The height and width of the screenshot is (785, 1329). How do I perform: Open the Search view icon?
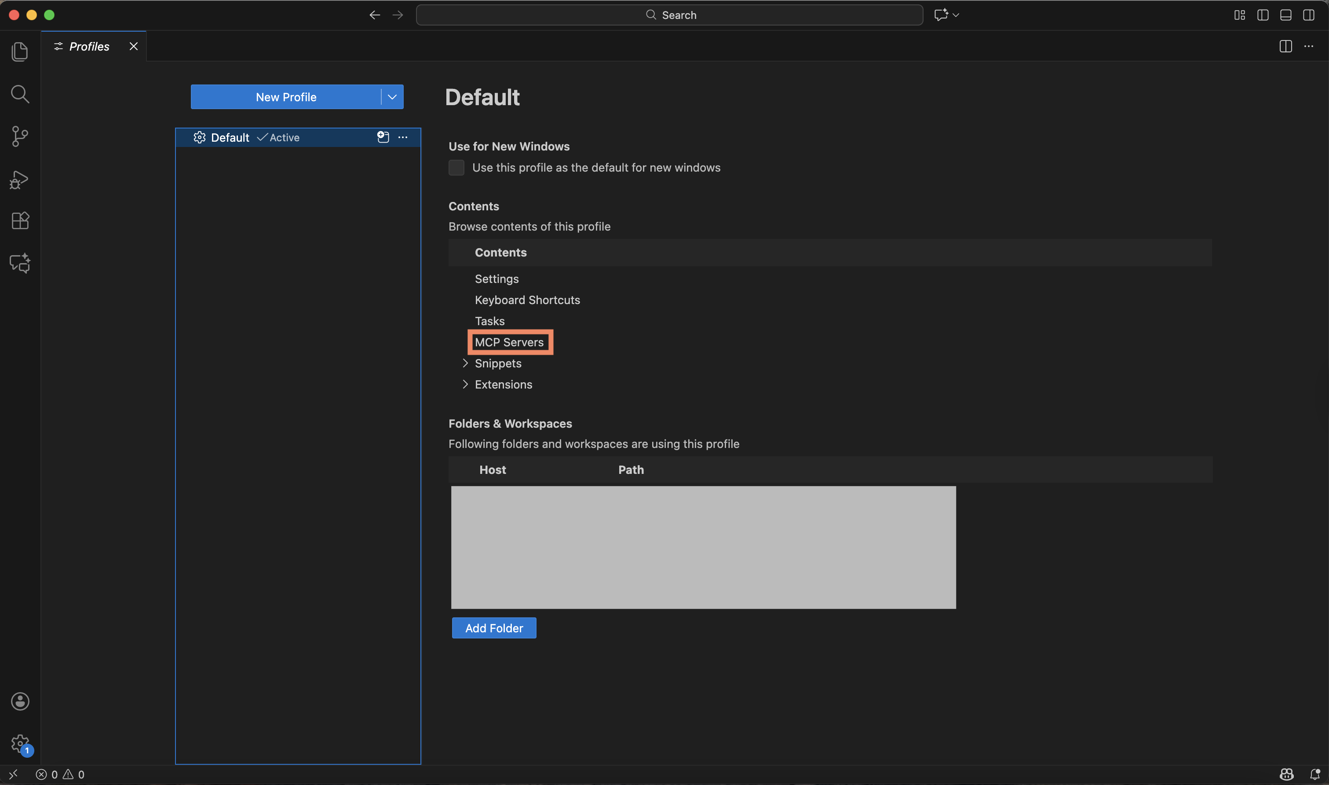tap(20, 94)
